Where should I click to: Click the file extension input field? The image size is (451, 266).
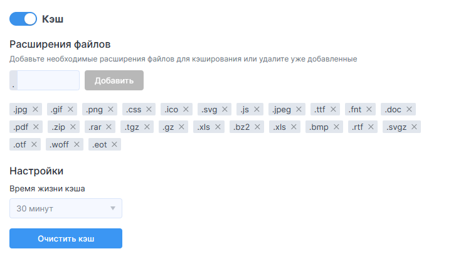point(48,80)
